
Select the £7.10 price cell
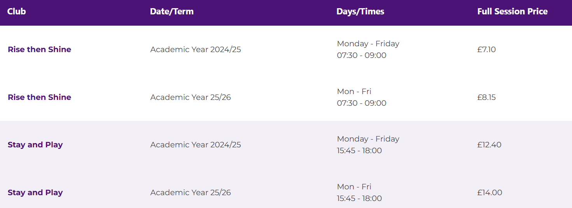tap(486, 49)
